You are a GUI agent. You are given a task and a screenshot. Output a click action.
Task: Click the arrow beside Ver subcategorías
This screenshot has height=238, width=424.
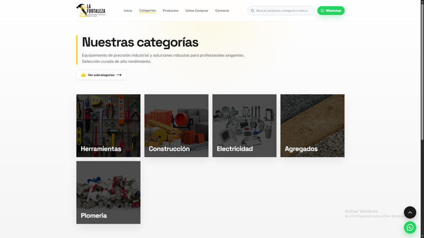(119, 75)
